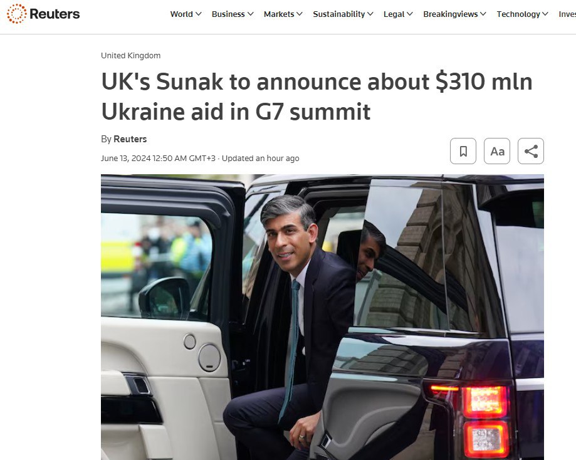Select the Legal navigation item
Image resolution: width=576 pixels, height=460 pixels.
coord(394,14)
